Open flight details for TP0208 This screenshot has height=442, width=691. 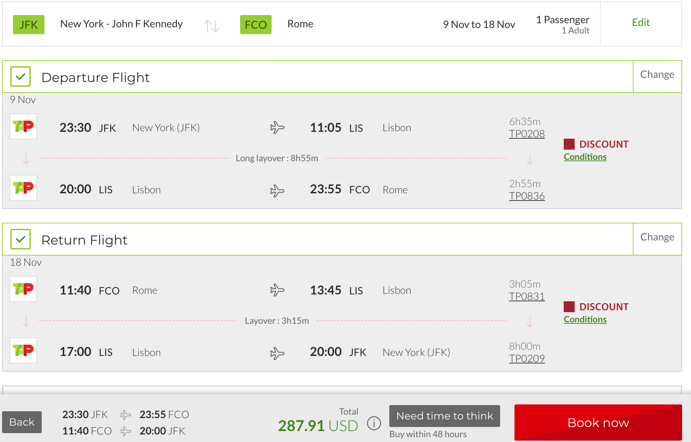tap(527, 134)
